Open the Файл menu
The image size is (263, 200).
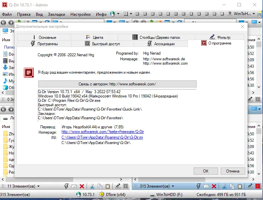pos(7,14)
